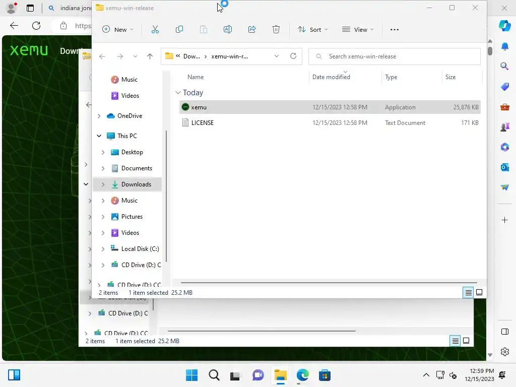Select the large icons view layout icon
516x387 pixels.
(x=479, y=292)
